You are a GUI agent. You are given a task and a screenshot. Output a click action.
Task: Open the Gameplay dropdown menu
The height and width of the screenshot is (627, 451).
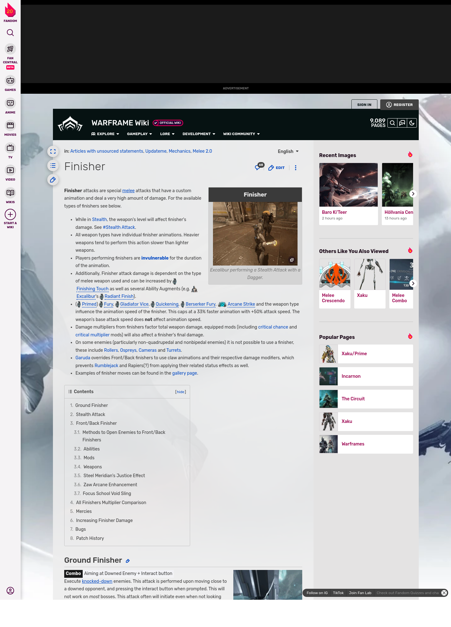pos(139,134)
